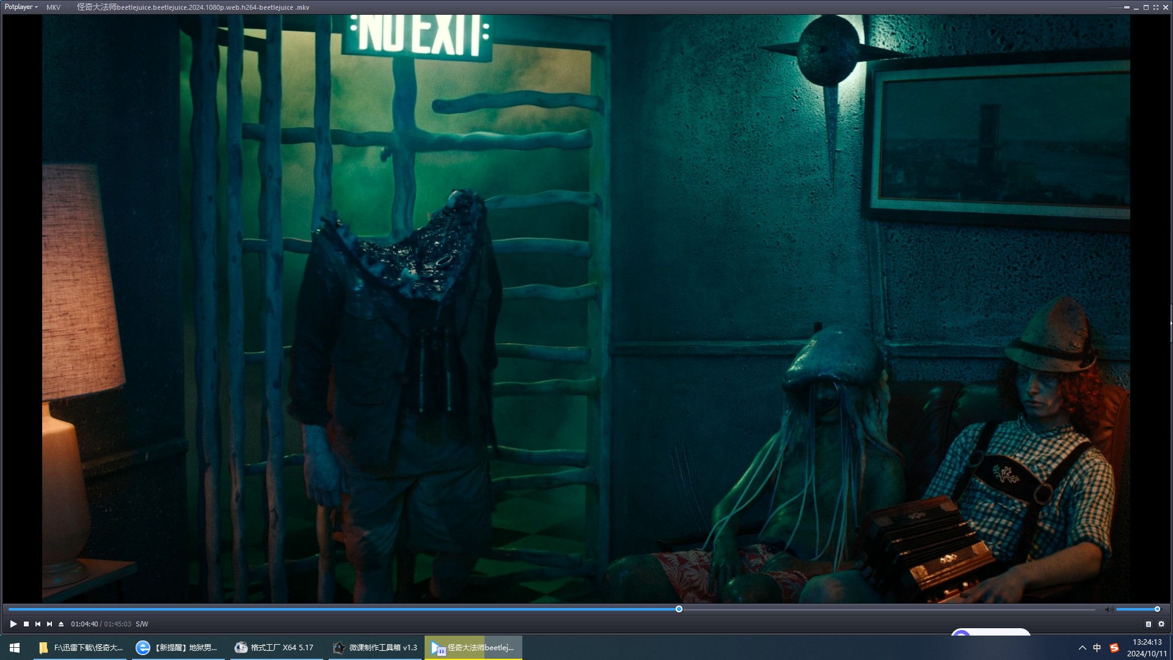Switch to the 格式工厂 X64 5.17 taskbar item
Viewport: 1173px width, 660px height.
pos(274,648)
